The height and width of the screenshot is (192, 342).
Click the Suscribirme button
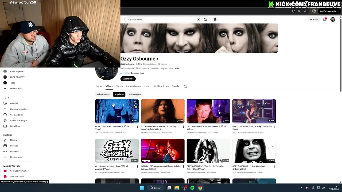(x=128, y=79)
